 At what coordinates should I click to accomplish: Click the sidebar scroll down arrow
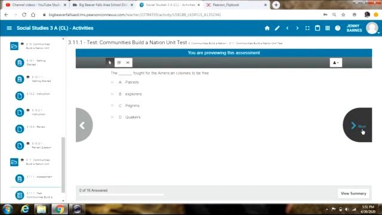(63, 201)
